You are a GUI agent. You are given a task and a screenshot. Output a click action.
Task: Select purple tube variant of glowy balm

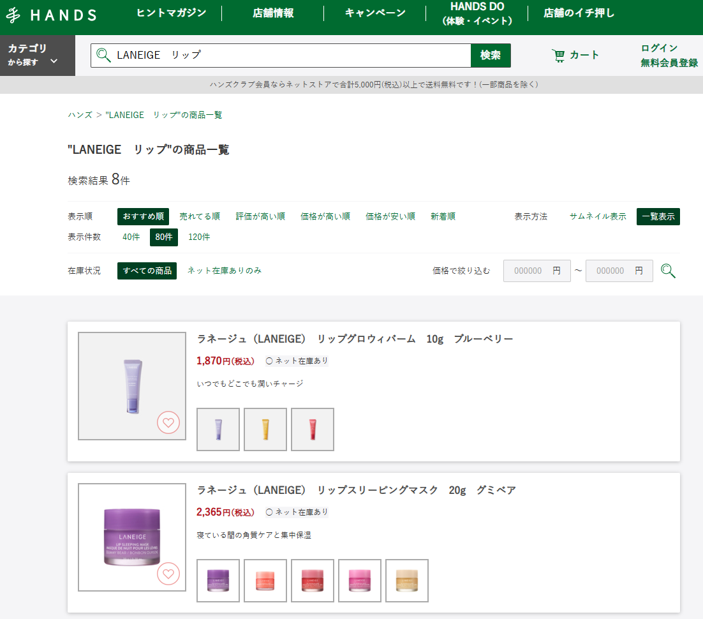click(218, 429)
